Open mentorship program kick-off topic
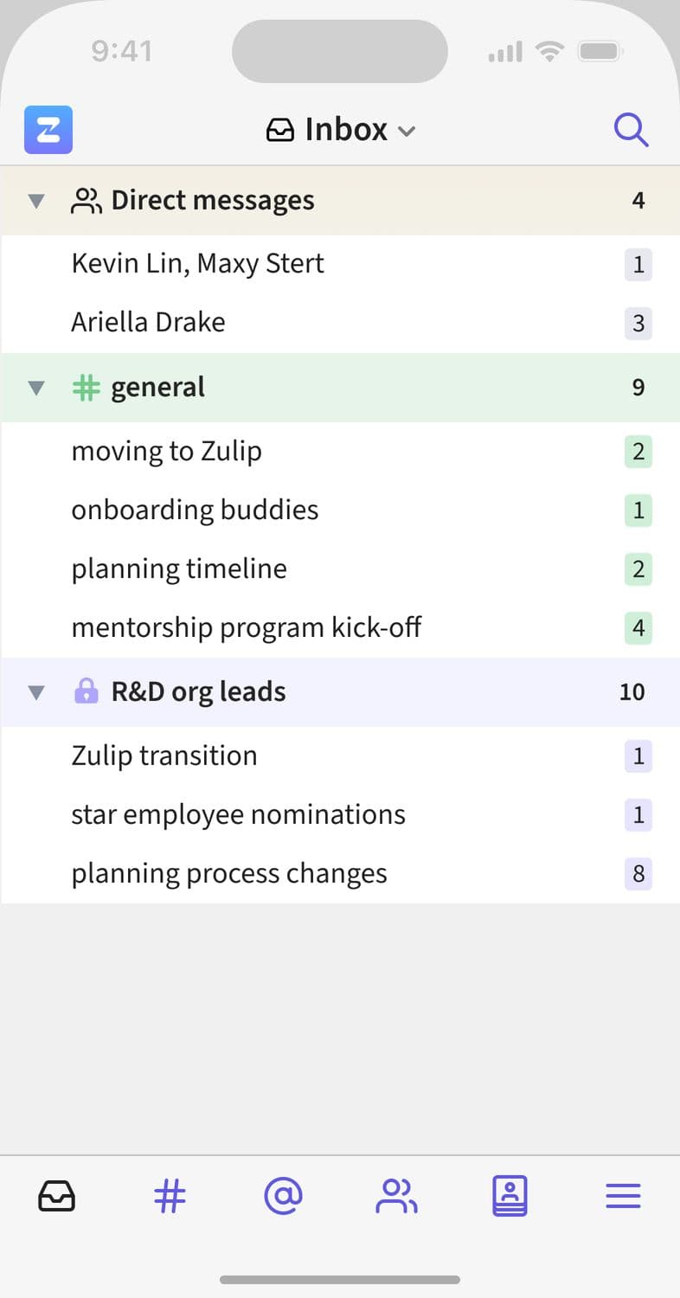The height and width of the screenshot is (1298, 680). pos(246,627)
